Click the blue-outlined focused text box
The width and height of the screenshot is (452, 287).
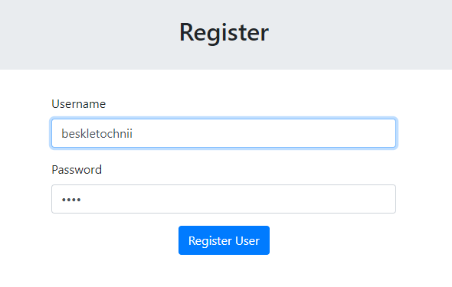[x=224, y=133]
